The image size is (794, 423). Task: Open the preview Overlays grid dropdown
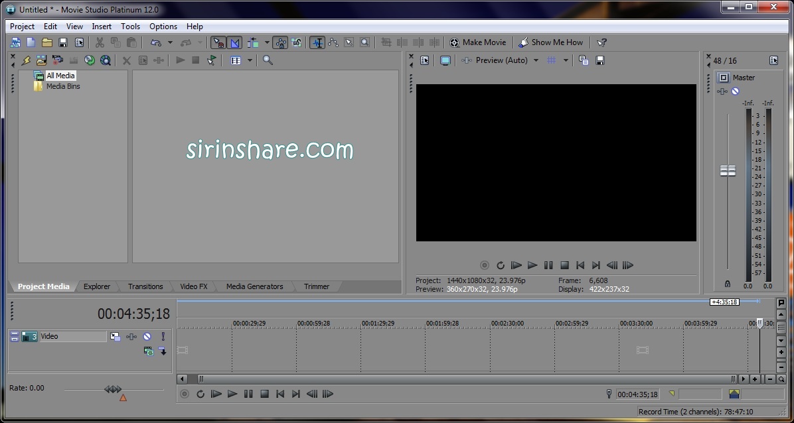pyautogui.click(x=566, y=61)
